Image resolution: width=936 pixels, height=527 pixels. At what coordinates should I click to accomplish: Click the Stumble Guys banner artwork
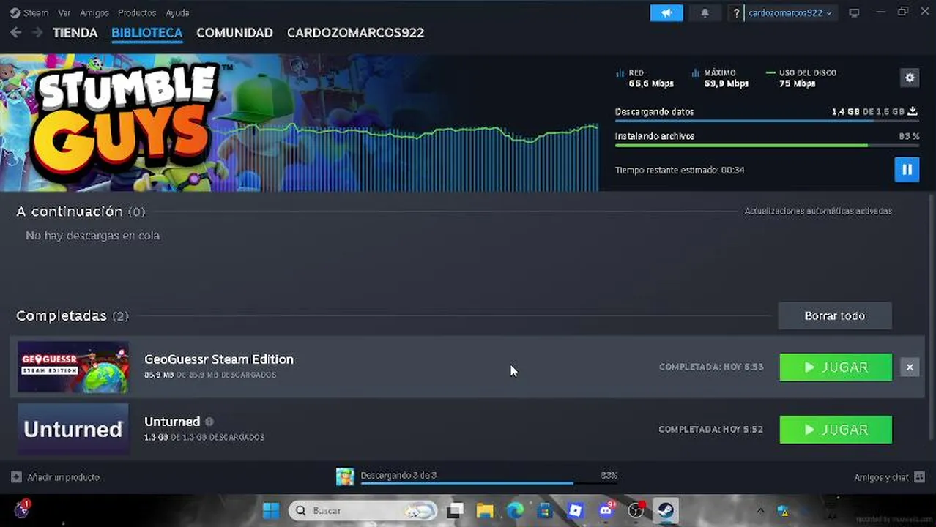[x=299, y=122]
